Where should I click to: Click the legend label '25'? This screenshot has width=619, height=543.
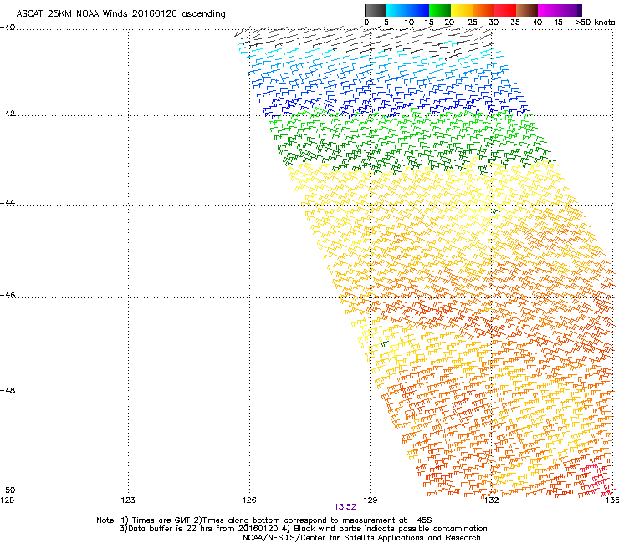pos(473,23)
